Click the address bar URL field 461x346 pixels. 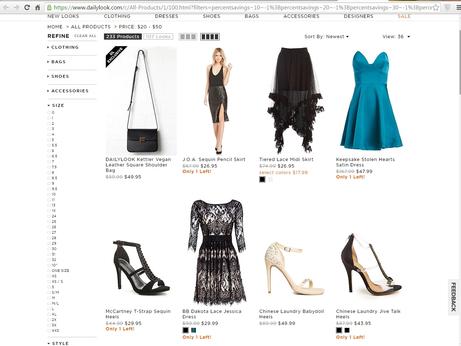(x=243, y=7)
